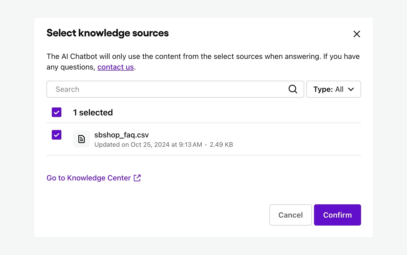This screenshot has width=407, height=255.
Task: Expand the type selector to change source type
Action: click(x=333, y=89)
